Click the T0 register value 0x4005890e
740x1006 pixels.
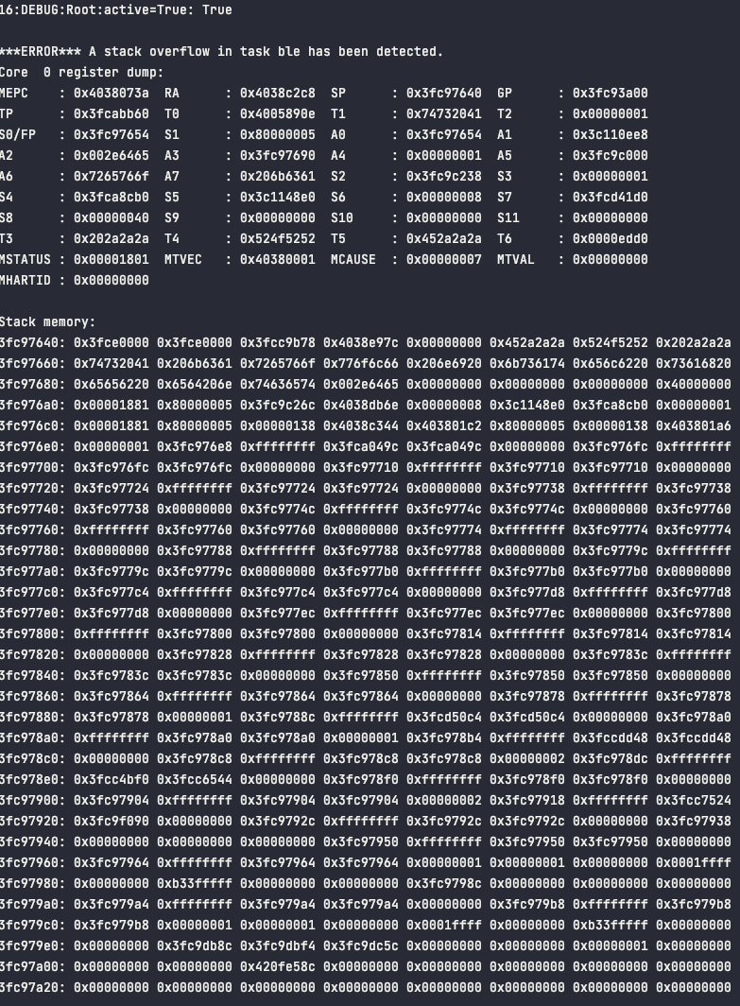(278, 114)
